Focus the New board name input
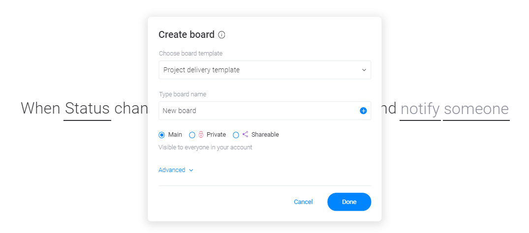The height and width of the screenshot is (233, 529). 259,111
